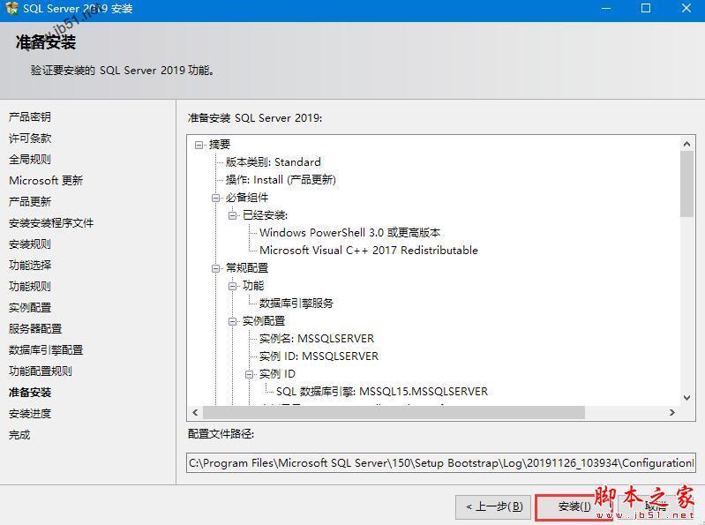The width and height of the screenshot is (705, 525).
Task: Click the configuration file path field
Action: point(440,463)
